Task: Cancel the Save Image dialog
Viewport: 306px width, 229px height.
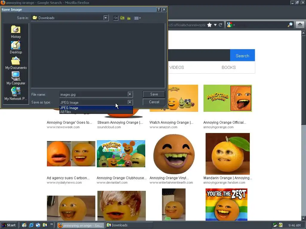Action: tap(154, 102)
